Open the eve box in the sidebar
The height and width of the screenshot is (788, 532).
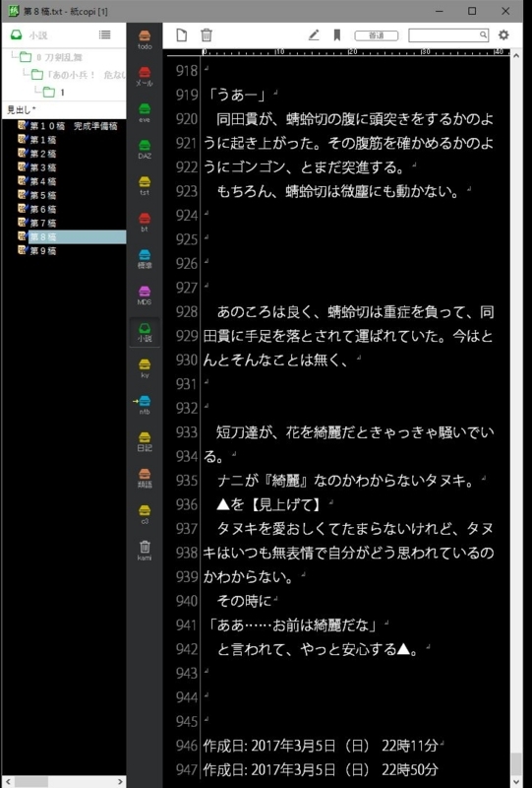click(145, 112)
